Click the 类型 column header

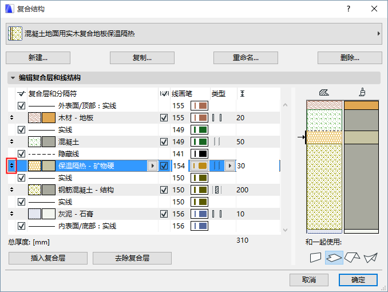point(218,94)
